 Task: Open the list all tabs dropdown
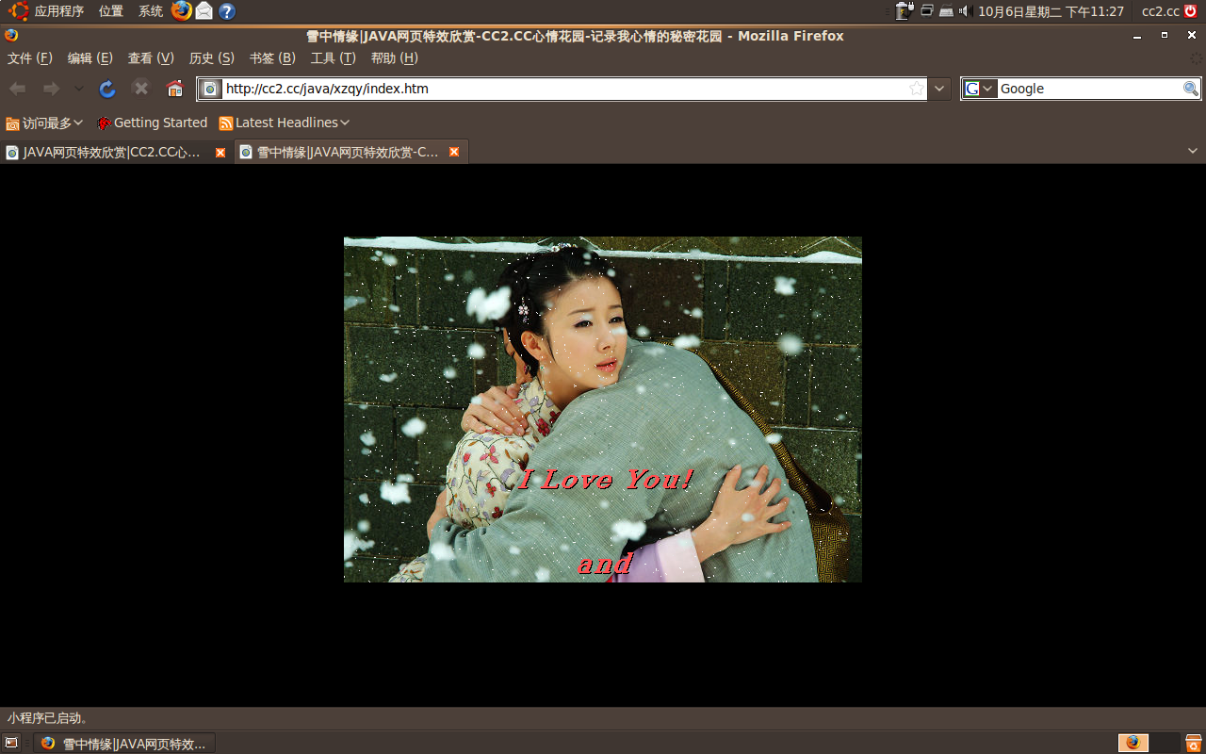coord(1192,151)
